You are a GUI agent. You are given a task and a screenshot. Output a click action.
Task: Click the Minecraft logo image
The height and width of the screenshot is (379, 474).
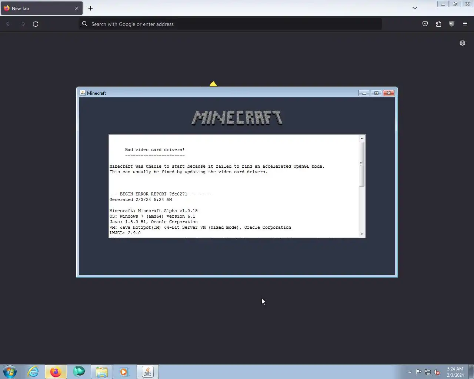(237, 118)
